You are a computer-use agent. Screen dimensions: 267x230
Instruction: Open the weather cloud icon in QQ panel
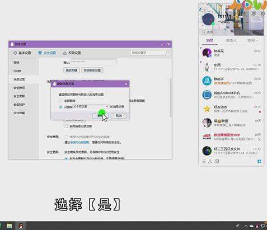[257, 19]
